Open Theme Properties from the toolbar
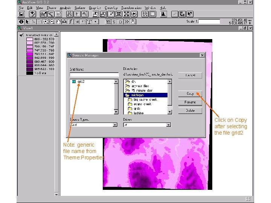 43,14
